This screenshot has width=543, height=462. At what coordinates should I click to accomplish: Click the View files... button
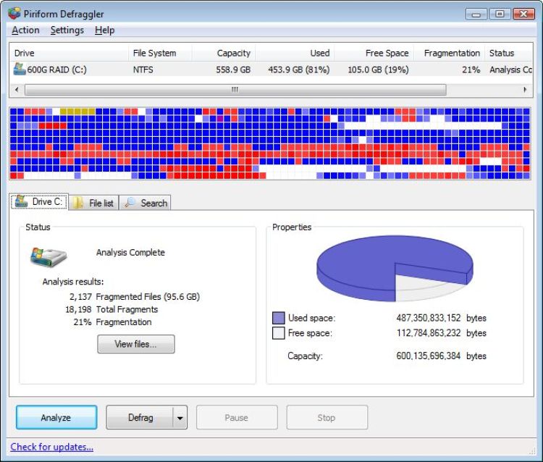pyautogui.click(x=136, y=345)
